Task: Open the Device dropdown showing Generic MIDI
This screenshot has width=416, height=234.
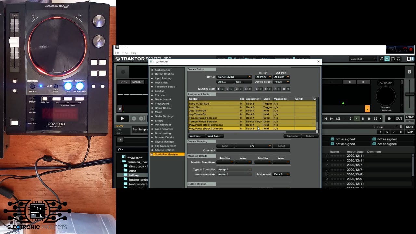Action: (234, 77)
